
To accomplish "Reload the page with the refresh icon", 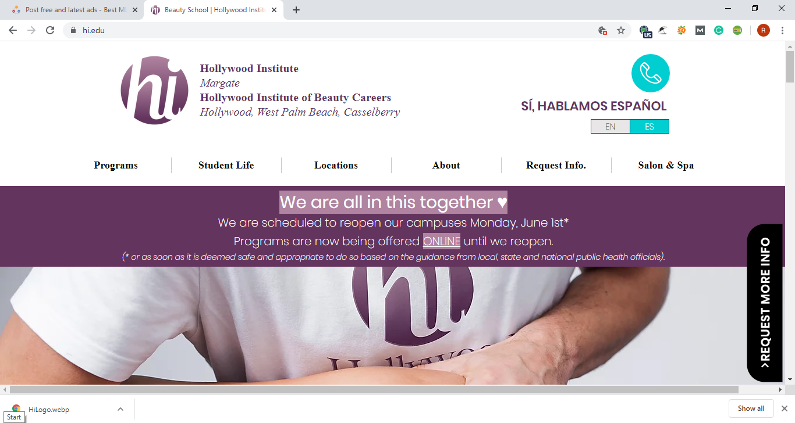I will point(50,30).
